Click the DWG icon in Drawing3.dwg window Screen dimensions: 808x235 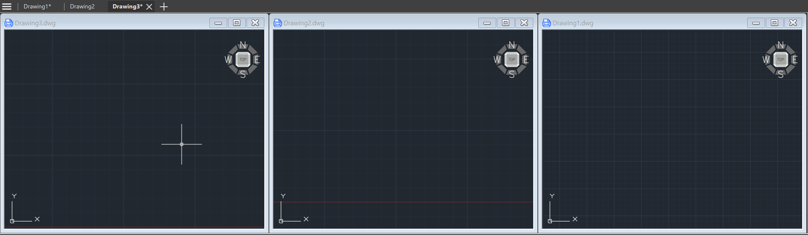(x=8, y=23)
